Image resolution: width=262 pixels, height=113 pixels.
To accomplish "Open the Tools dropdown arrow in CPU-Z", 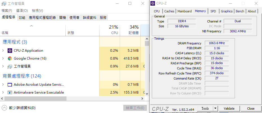I will click(x=216, y=109).
